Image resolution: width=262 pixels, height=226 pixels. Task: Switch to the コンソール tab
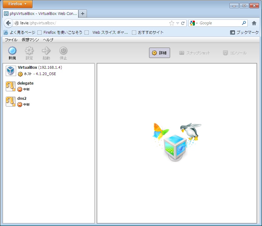235,53
